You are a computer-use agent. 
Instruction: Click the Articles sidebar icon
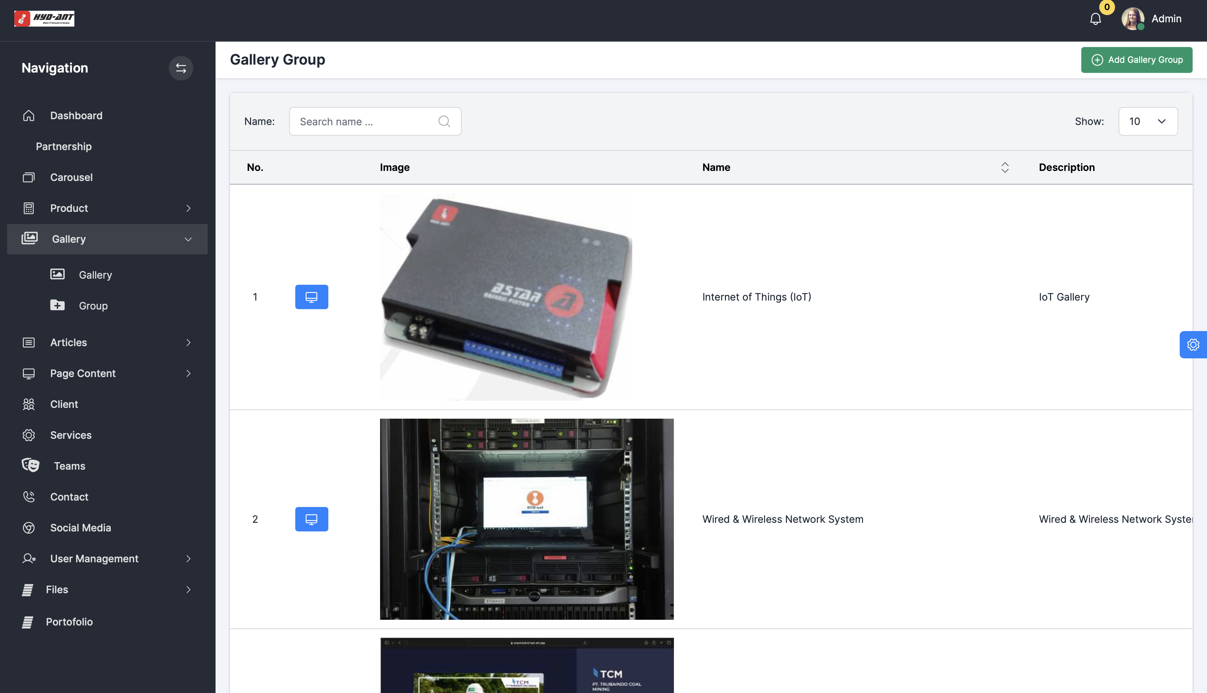(x=29, y=343)
